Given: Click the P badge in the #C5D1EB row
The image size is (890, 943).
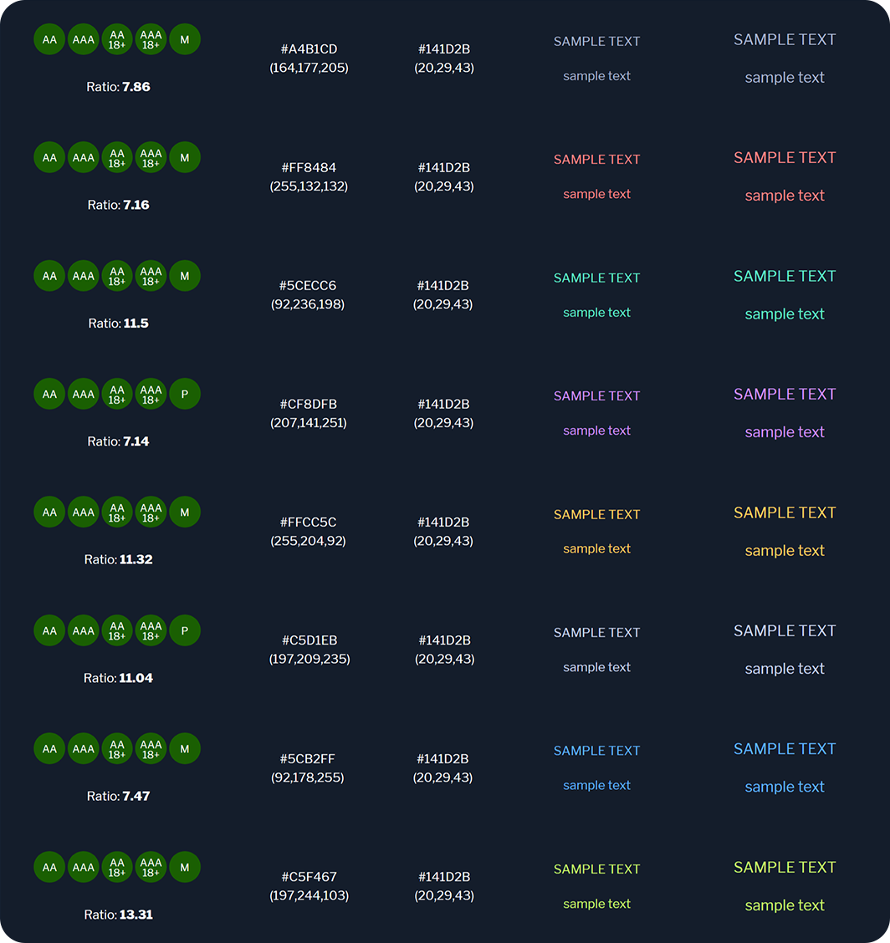Looking at the screenshot, I should click(185, 630).
